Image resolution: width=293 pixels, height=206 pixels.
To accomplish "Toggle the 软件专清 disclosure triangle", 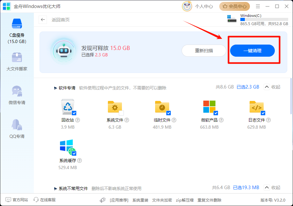I will tap(56, 88).
